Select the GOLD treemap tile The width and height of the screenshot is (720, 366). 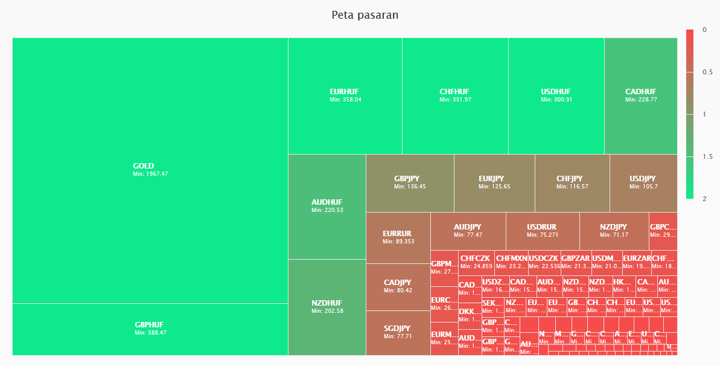point(150,170)
